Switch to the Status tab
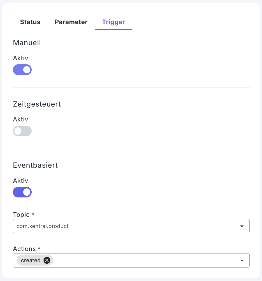 coord(30,22)
